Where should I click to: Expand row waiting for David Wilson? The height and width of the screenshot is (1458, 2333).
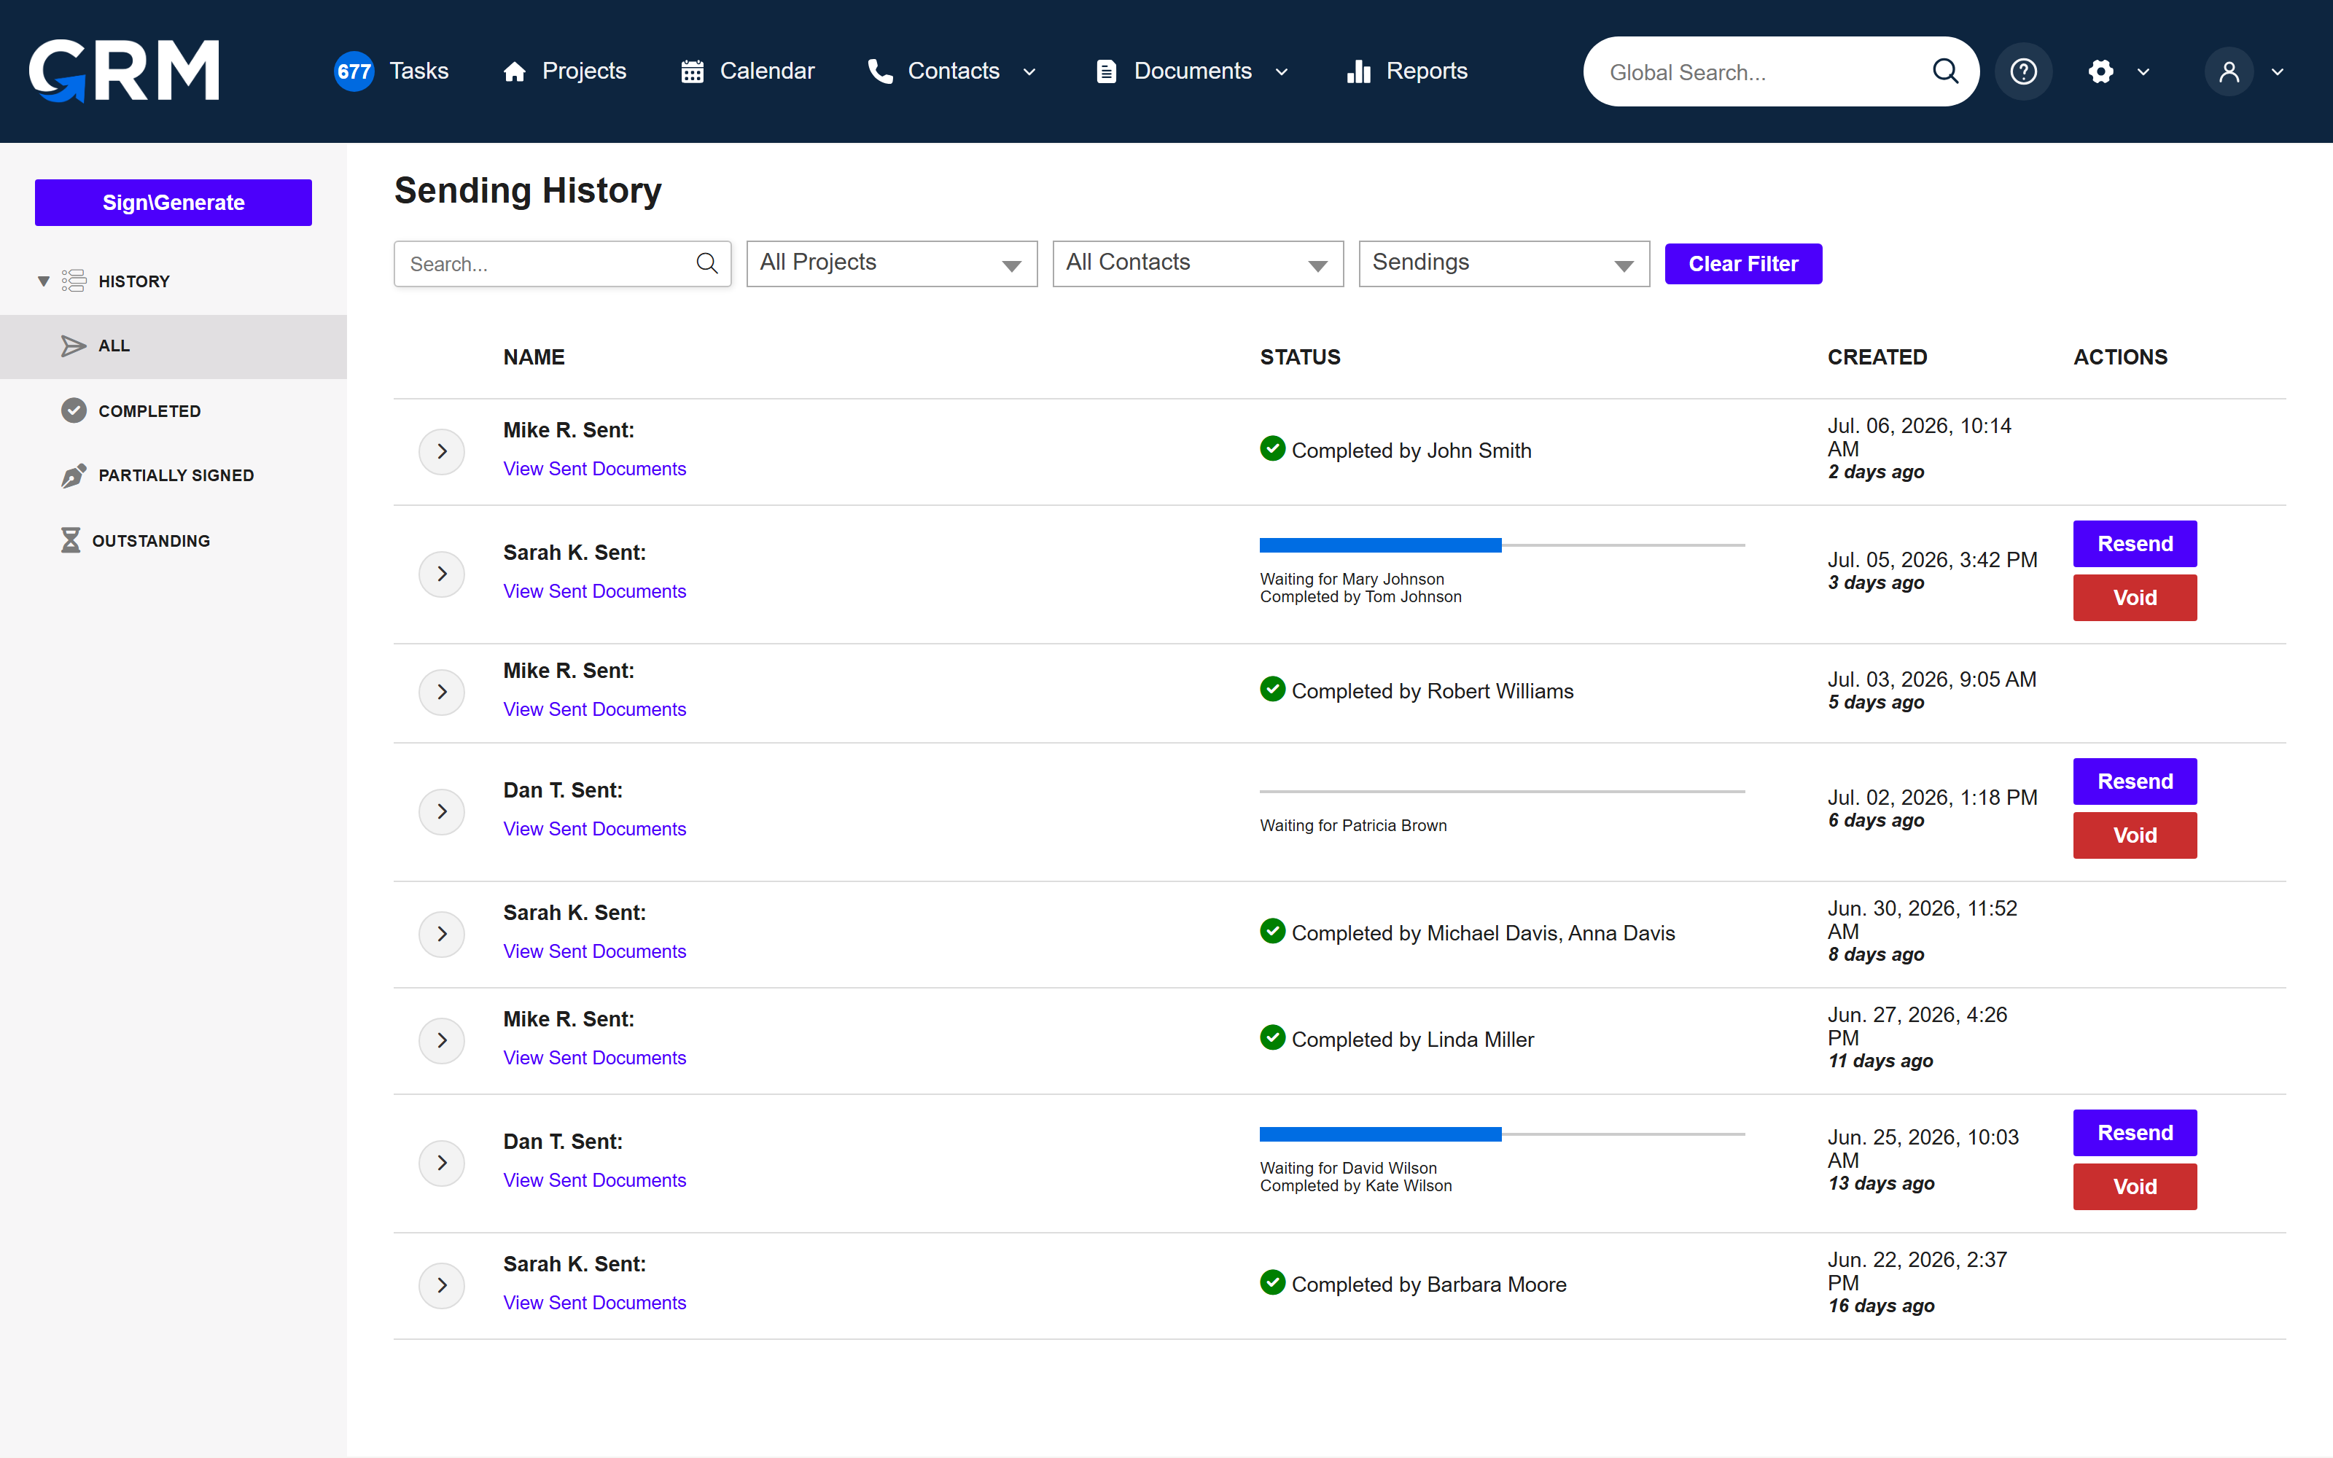click(442, 1163)
